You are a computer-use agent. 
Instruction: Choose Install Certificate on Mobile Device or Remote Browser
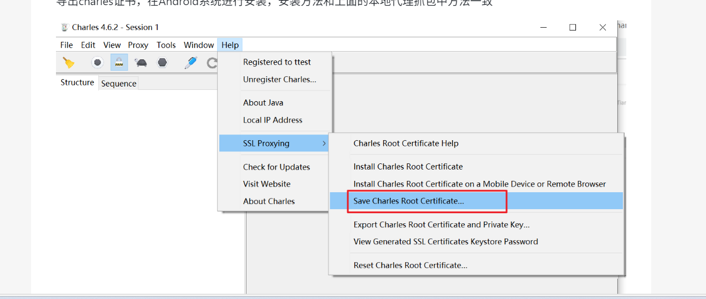pos(476,184)
